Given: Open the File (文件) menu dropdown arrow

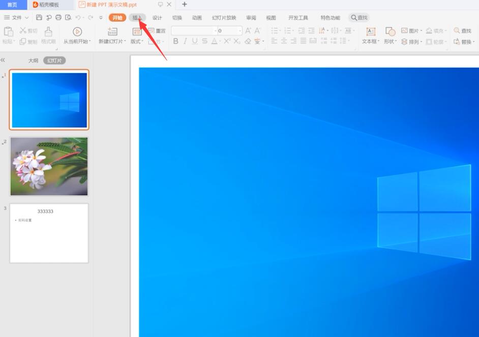Looking at the screenshot, I should coord(26,18).
